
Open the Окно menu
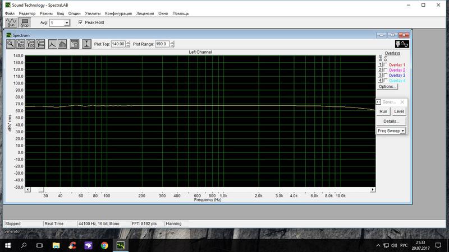163,13
